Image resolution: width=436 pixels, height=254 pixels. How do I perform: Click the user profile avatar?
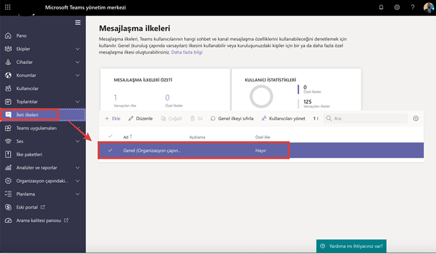[x=429, y=7]
